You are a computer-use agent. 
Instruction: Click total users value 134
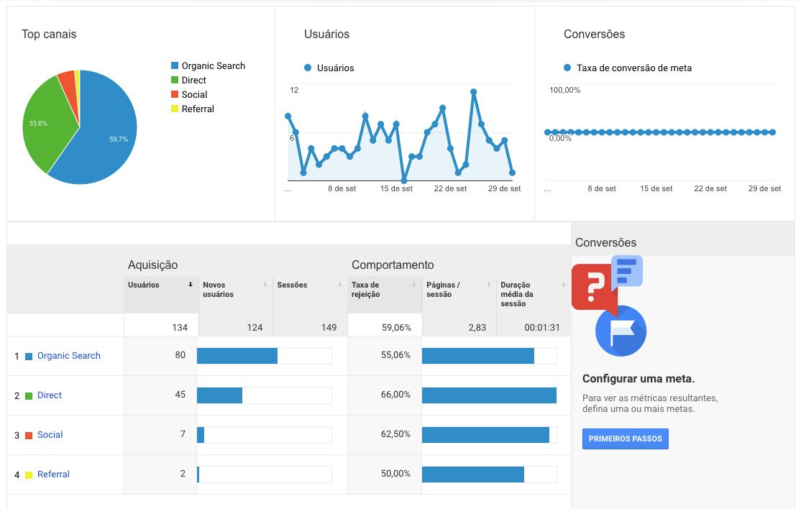(x=180, y=328)
